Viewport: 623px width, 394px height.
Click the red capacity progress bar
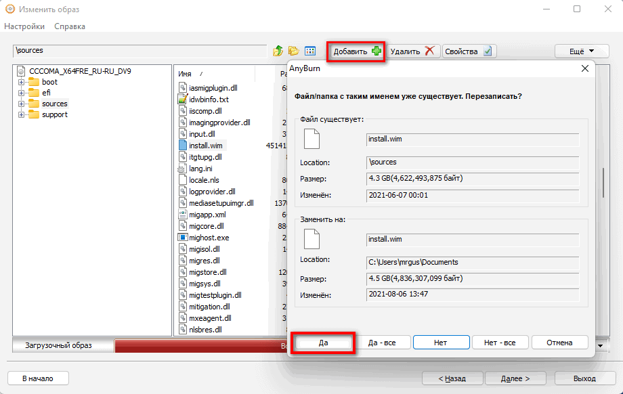(x=200, y=345)
